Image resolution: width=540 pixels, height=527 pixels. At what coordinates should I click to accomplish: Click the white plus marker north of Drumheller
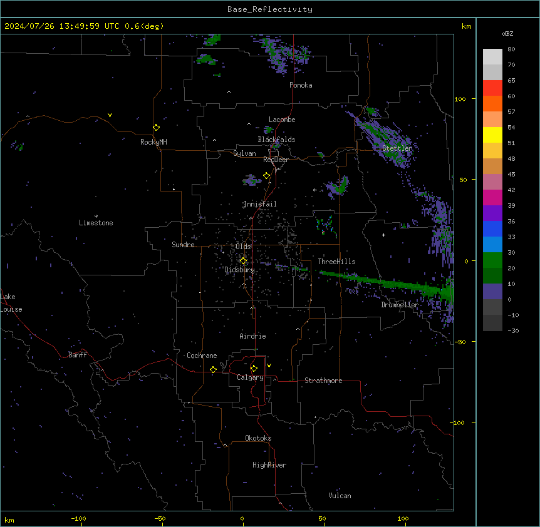pyautogui.click(x=383, y=235)
